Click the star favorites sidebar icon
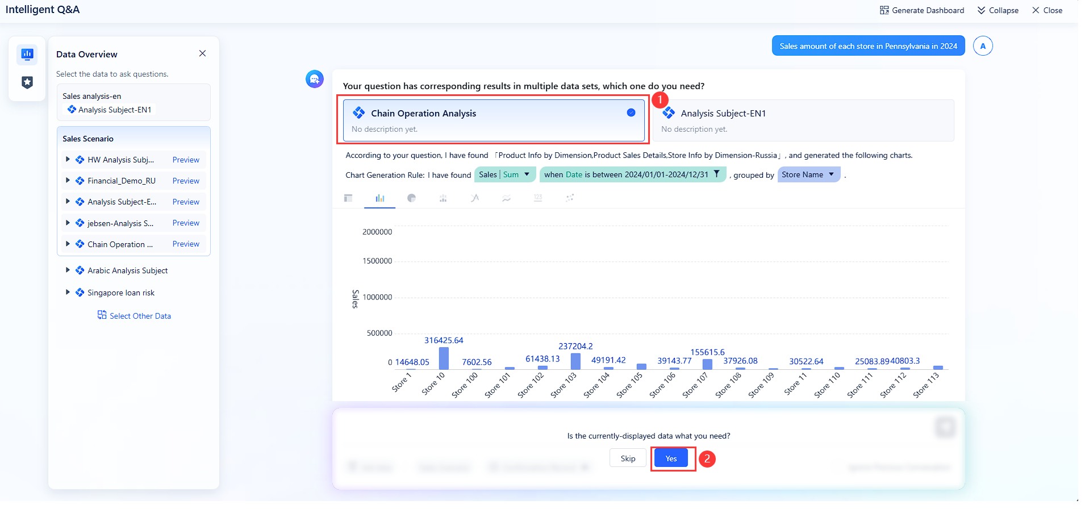The width and height of the screenshot is (1085, 513). 27,83
